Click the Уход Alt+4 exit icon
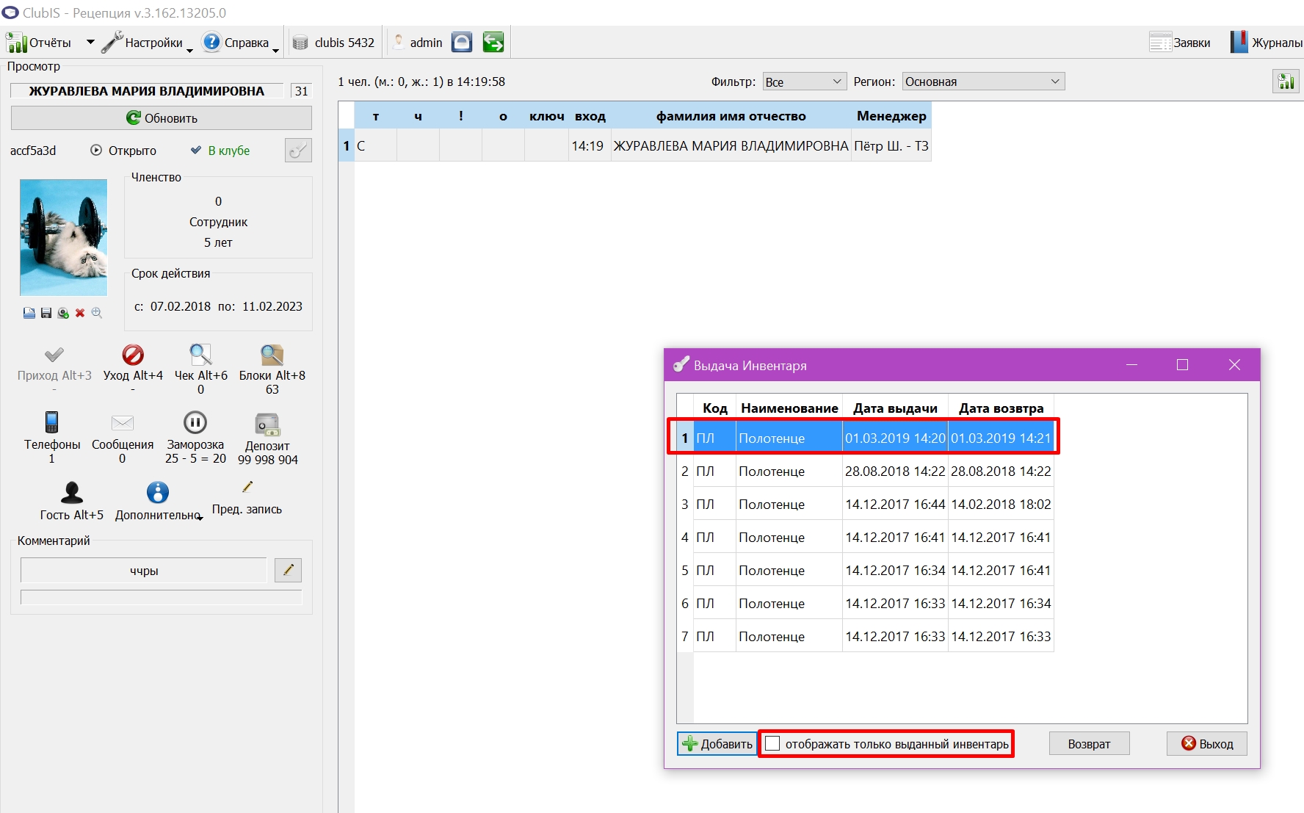The image size is (1304, 813). (x=133, y=355)
